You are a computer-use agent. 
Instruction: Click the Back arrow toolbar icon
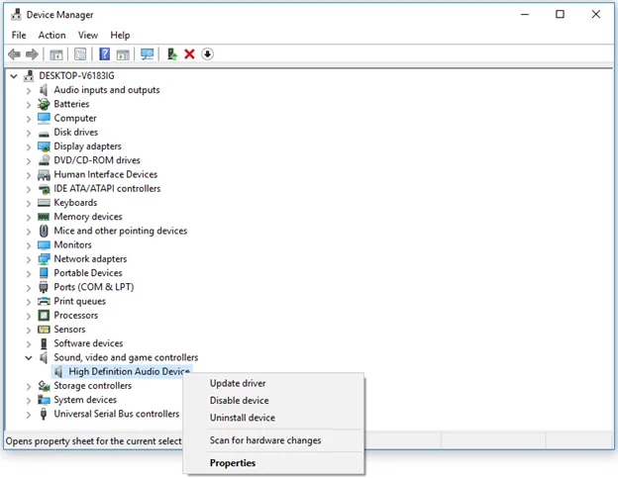point(14,54)
